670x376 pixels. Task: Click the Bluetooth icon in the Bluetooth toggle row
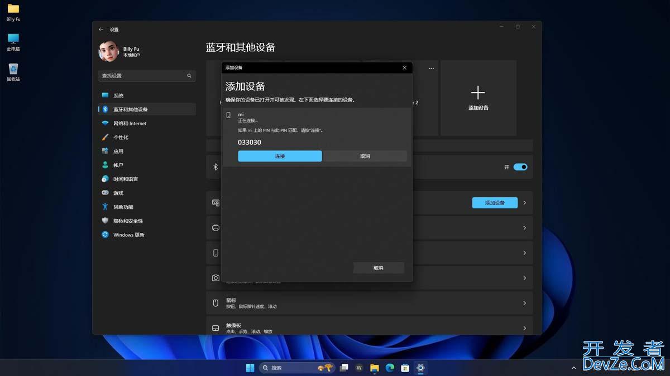(216, 167)
